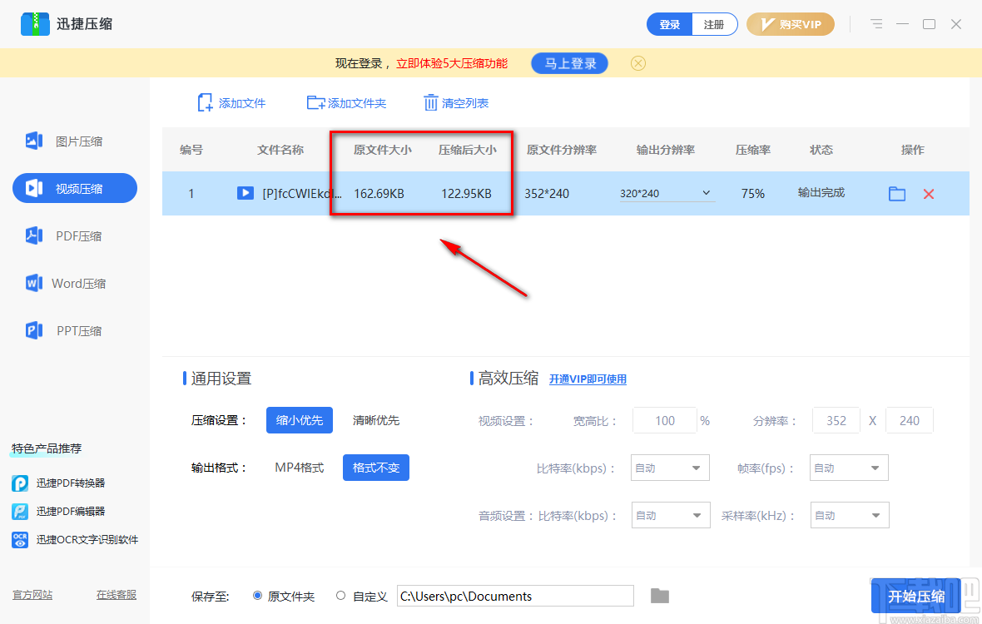Open the 帧率(fps) selection dropdown
The height and width of the screenshot is (624, 982).
pyautogui.click(x=849, y=468)
